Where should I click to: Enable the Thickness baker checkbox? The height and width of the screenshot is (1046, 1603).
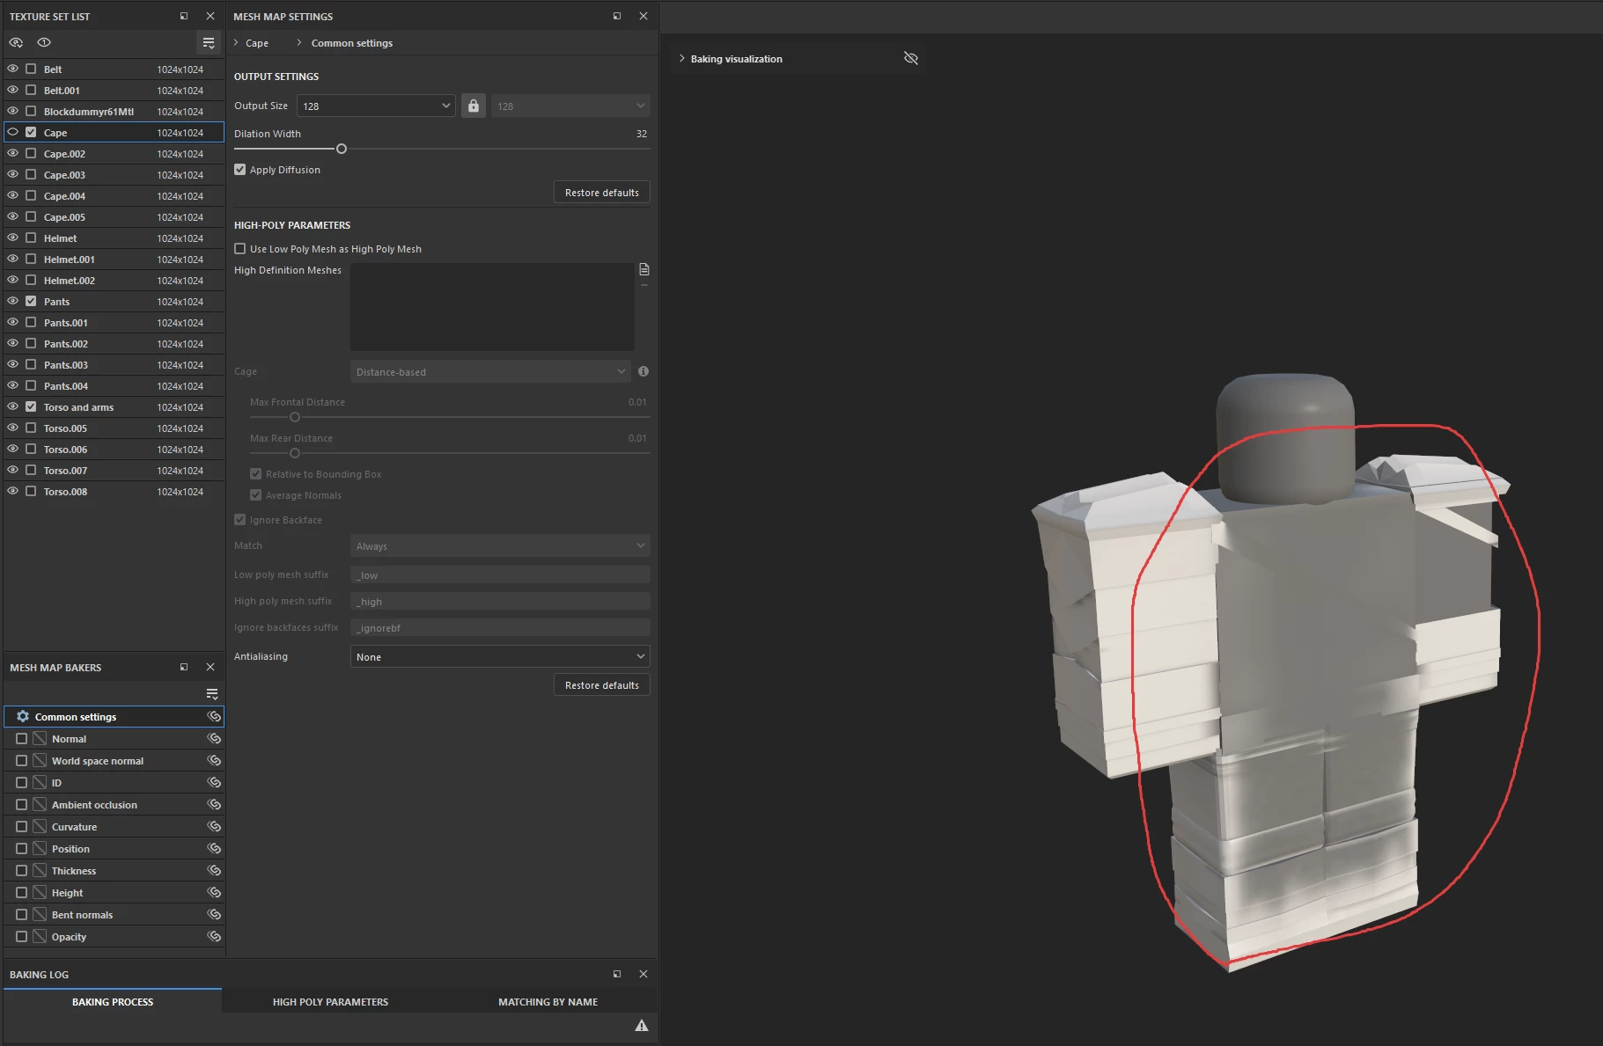(22, 870)
